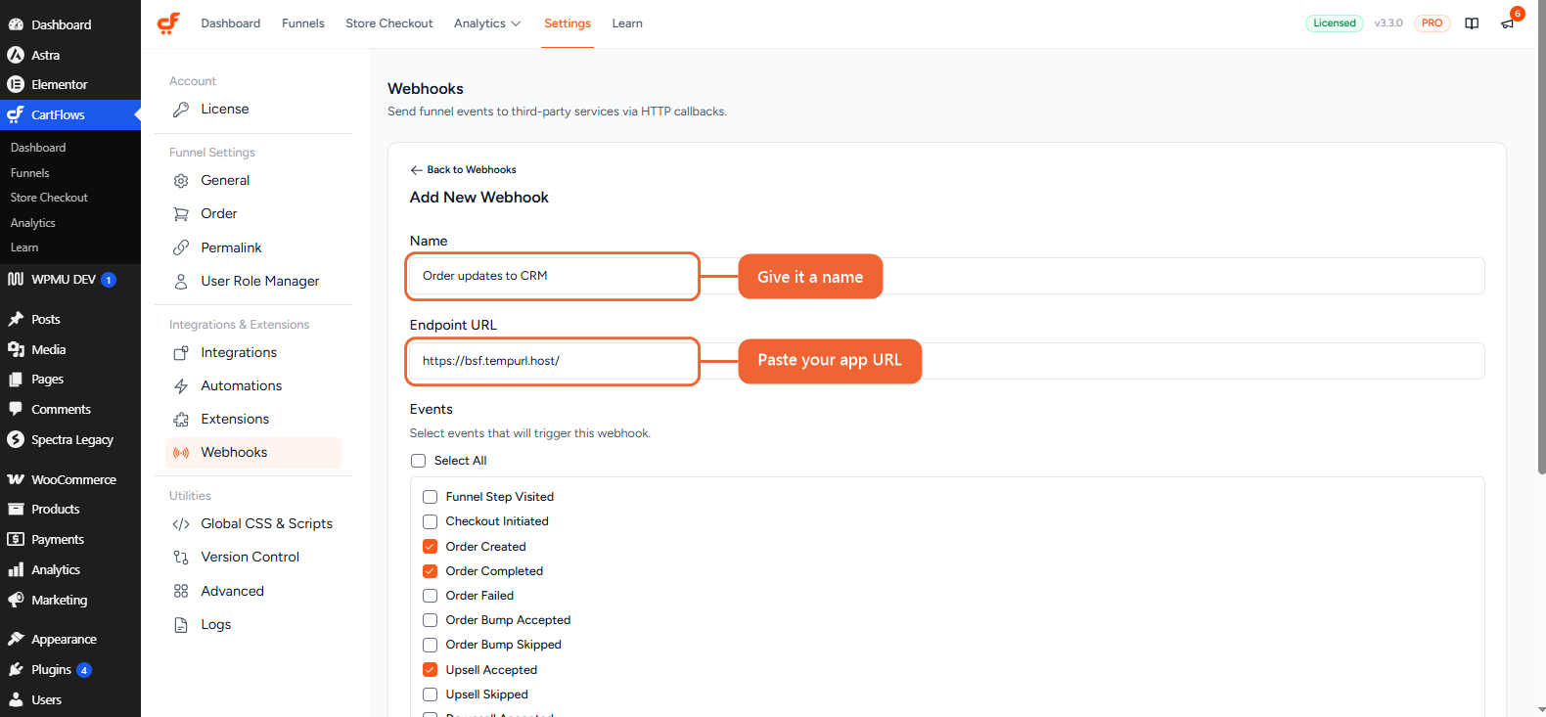Image resolution: width=1546 pixels, height=717 pixels.
Task: Click the Order cart icon
Action: pyautogui.click(x=181, y=214)
